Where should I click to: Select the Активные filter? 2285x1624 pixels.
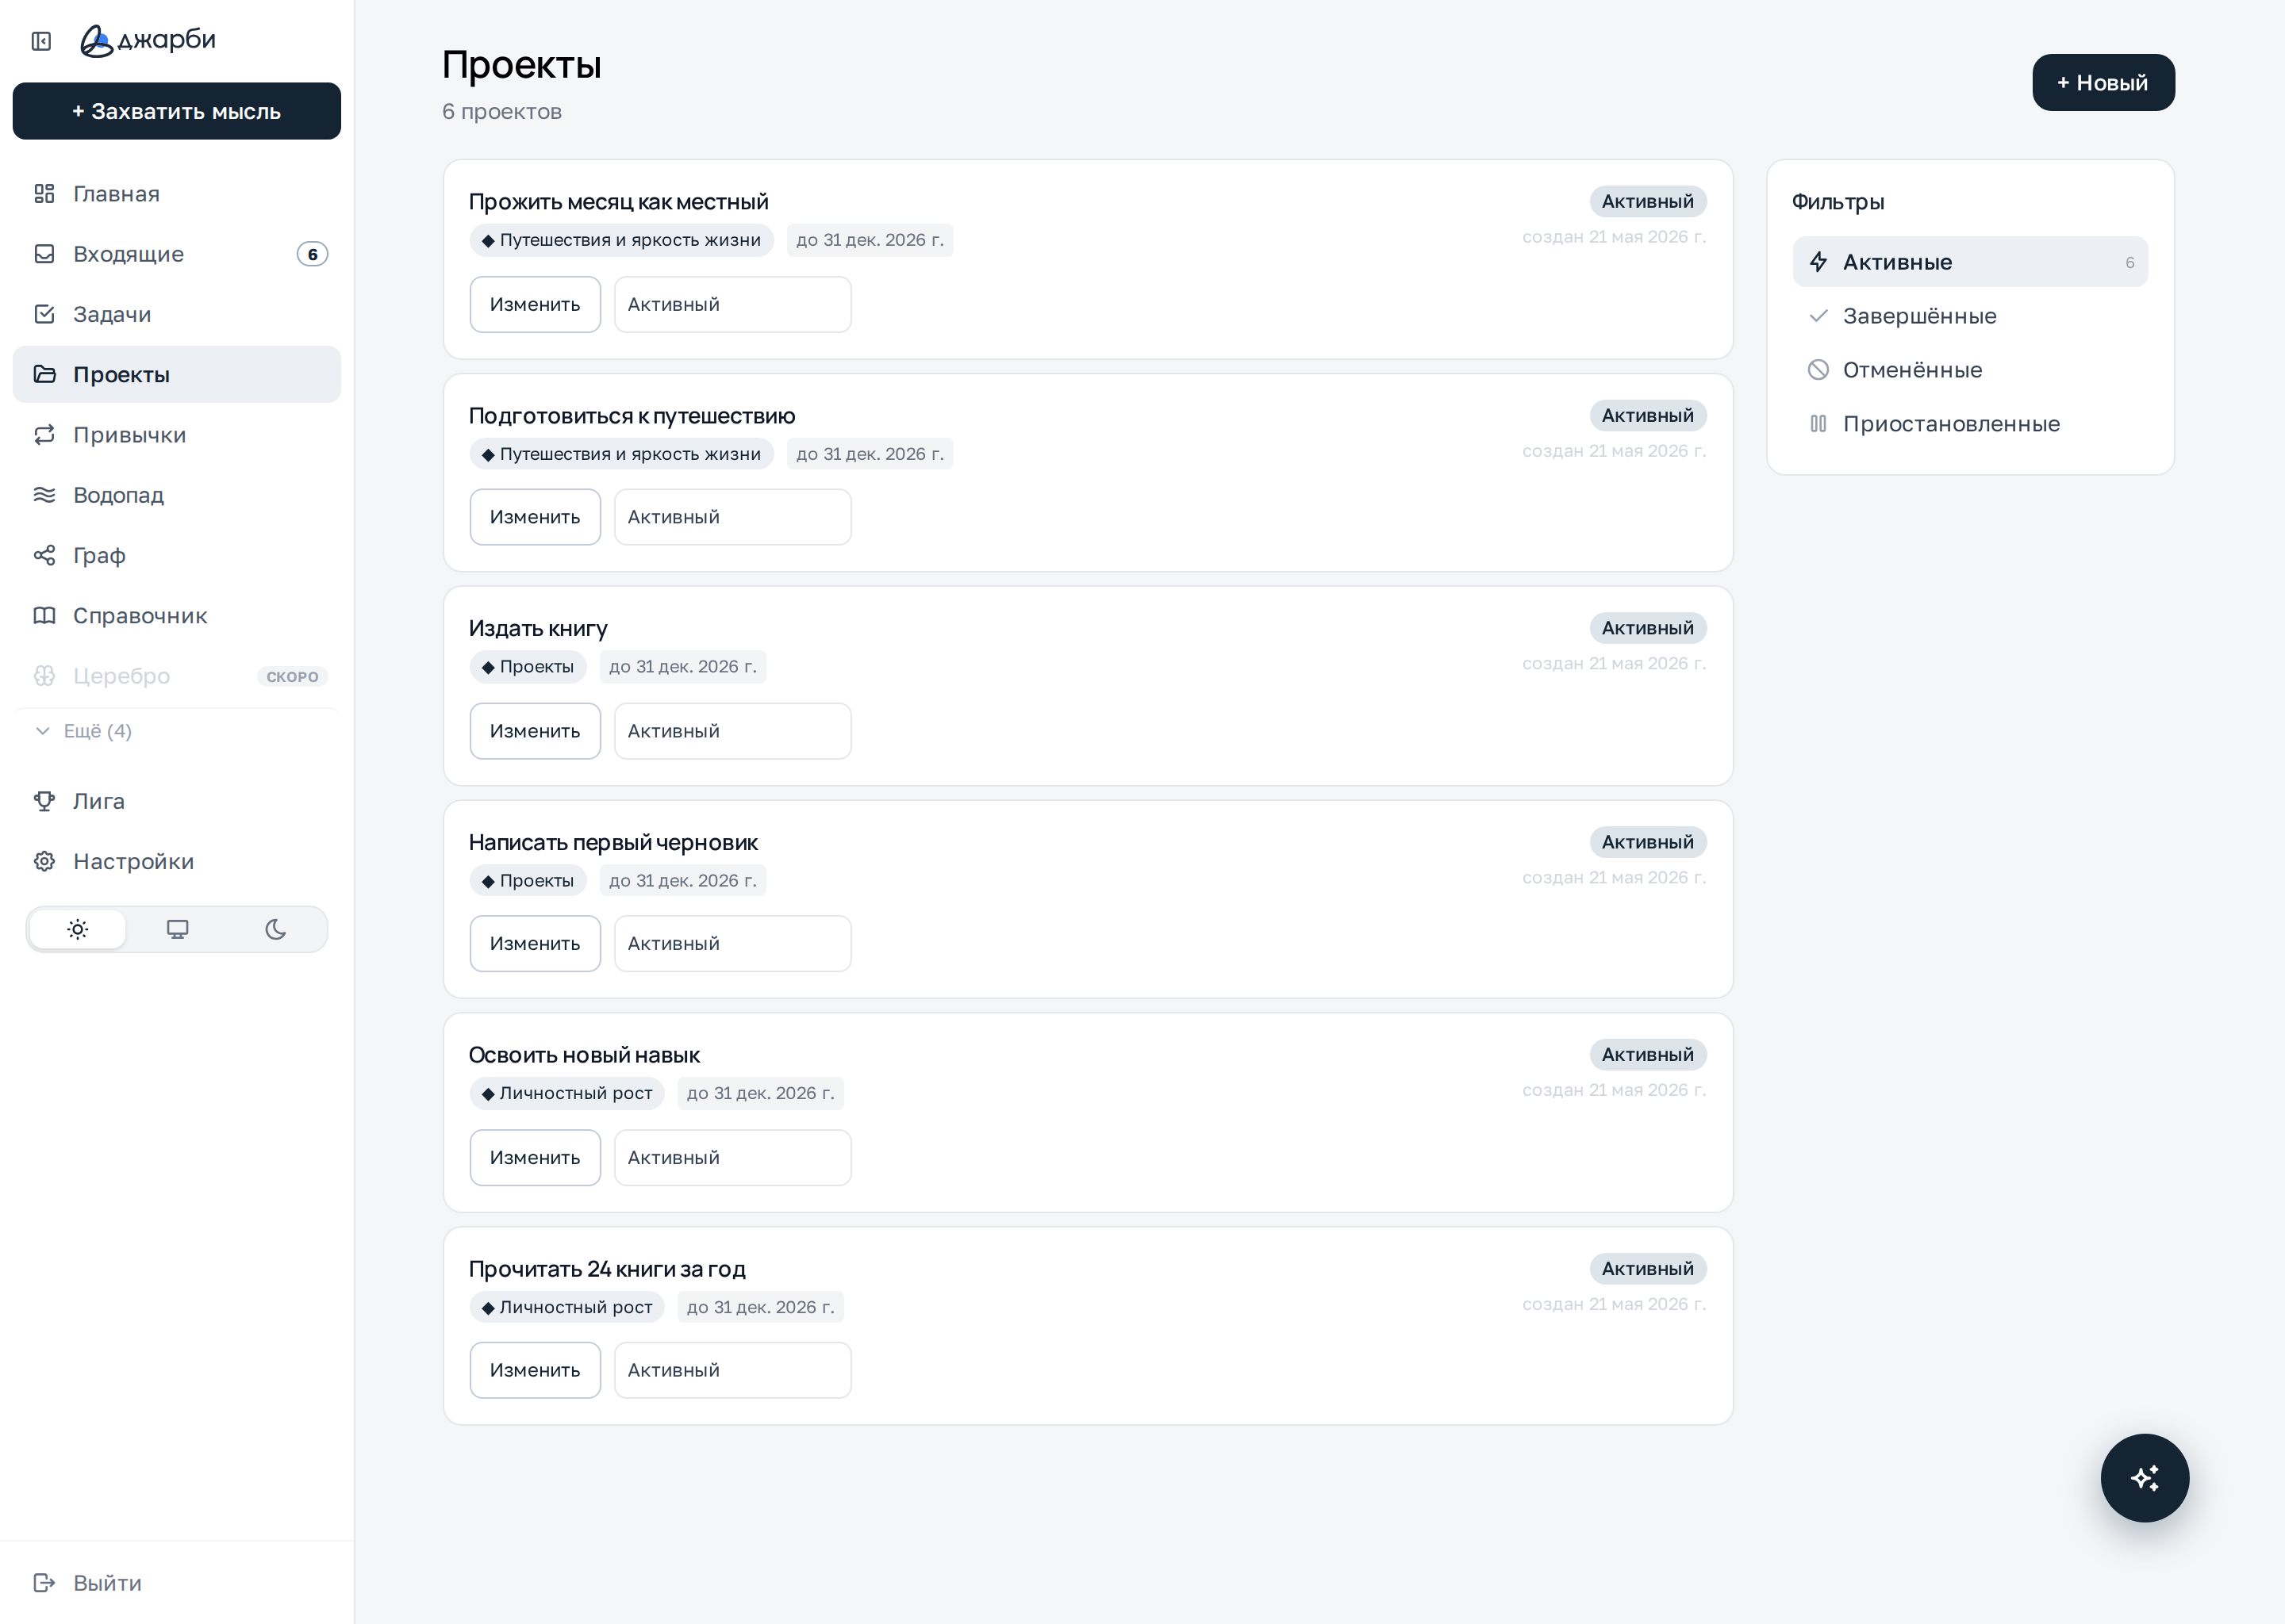pyautogui.click(x=1970, y=262)
